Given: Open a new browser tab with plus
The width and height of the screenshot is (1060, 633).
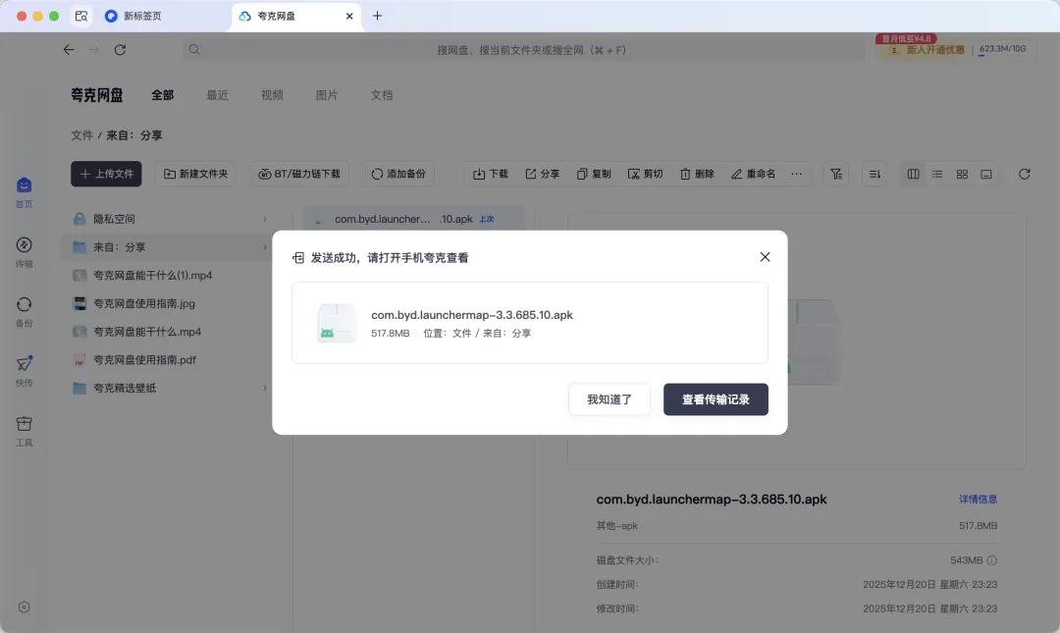Looking at the screenshot, I should (x=377, y=16).
